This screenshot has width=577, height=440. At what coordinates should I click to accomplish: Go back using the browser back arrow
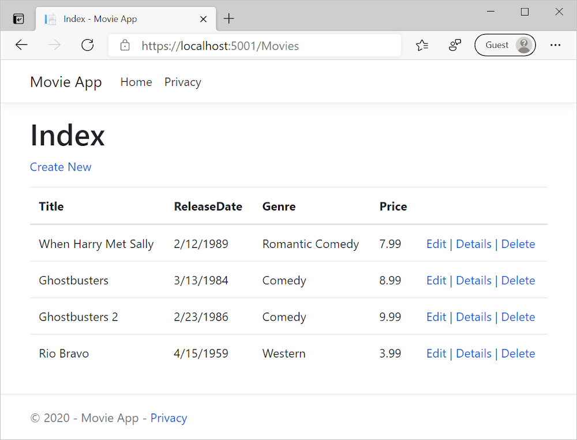(x=21, y=44)
